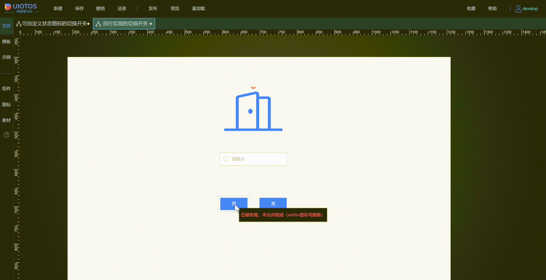The height and width of the screenshot is (280, 546).
Task: Open the 帮助 help menu
Action: pos(492,8)
